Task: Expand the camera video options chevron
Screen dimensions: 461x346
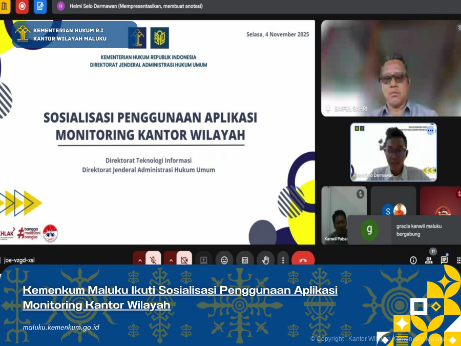Action: 171,259
